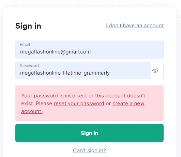This screenshot has width=181, height=157.
Task: Click the Email input field
Action: coord(89,49)
